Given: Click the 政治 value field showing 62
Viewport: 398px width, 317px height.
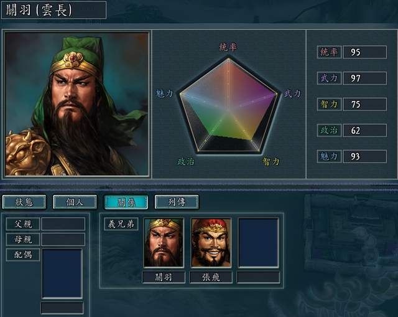Looking at the screenshot, I should (365, 130).
